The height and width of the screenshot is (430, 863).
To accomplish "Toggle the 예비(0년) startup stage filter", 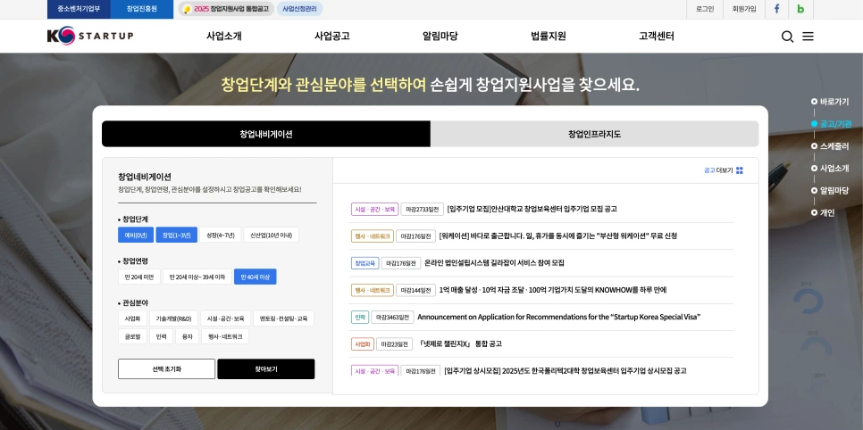I will [136, 235].
